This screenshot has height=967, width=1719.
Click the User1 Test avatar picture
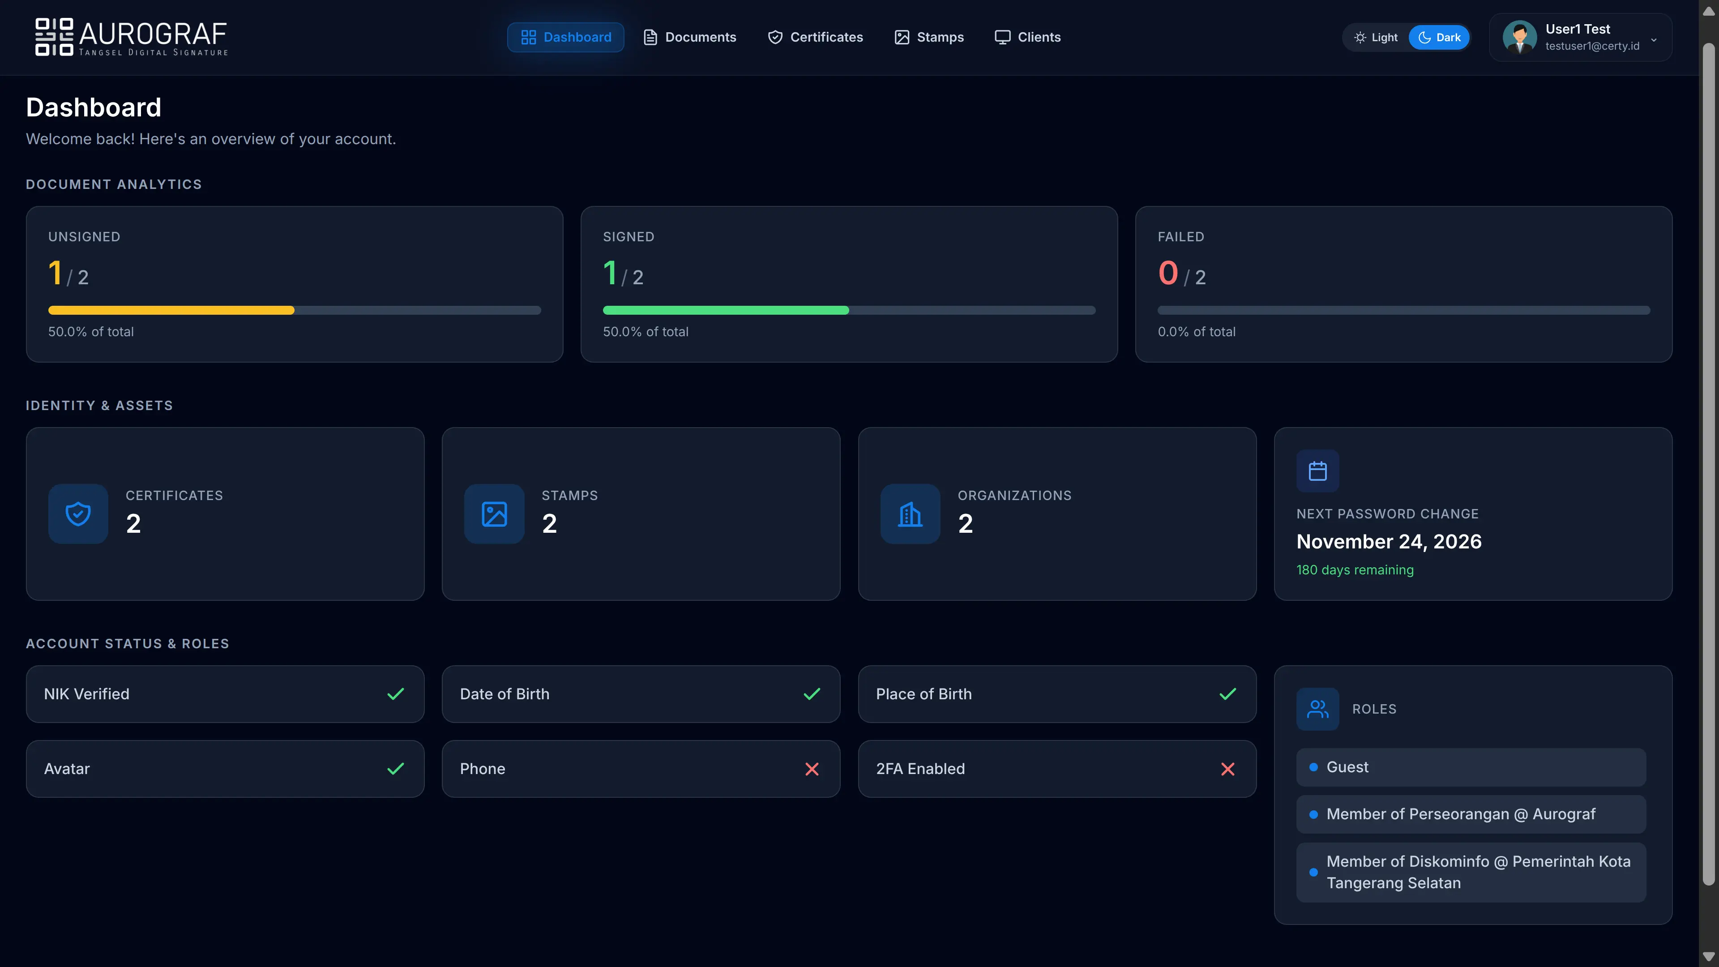1519,37
